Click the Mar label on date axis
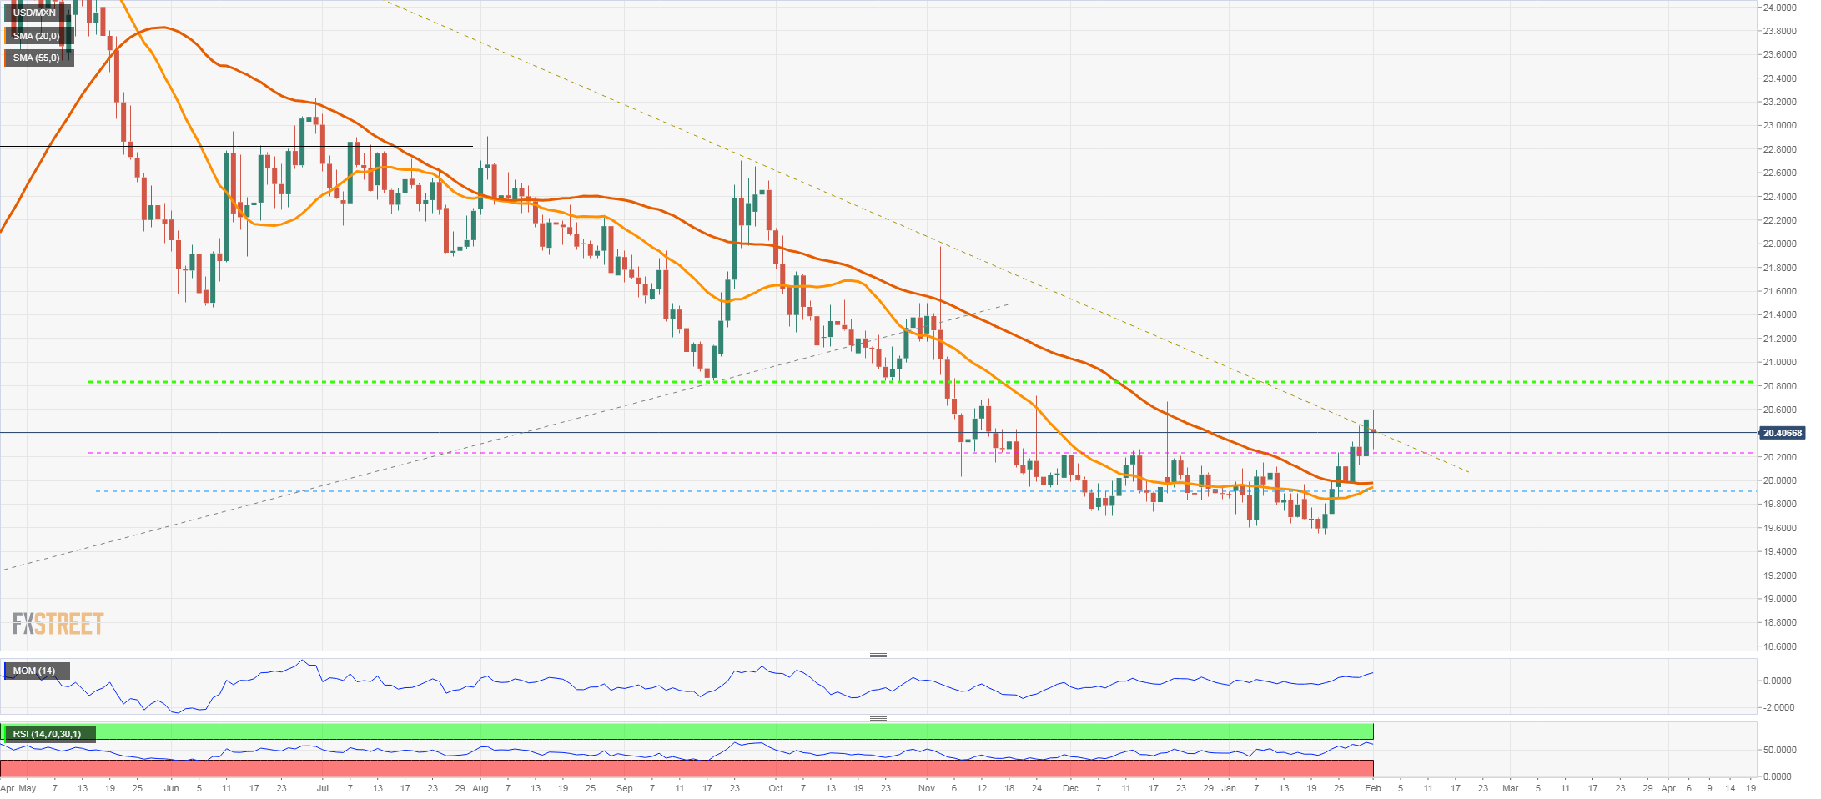 [1511, 788]
